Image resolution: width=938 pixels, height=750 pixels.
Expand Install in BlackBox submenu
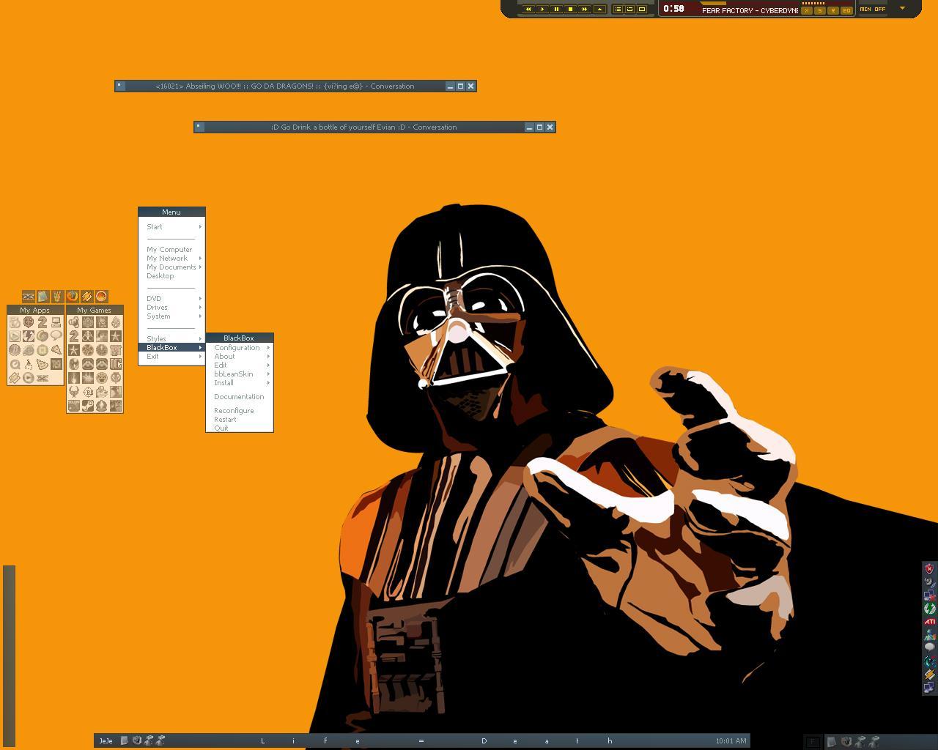coord(240,383)
